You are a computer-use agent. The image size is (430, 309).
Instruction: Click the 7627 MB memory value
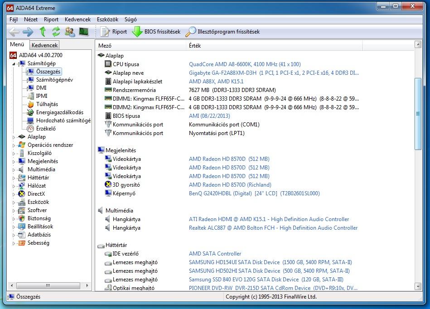tap(232, 90)
